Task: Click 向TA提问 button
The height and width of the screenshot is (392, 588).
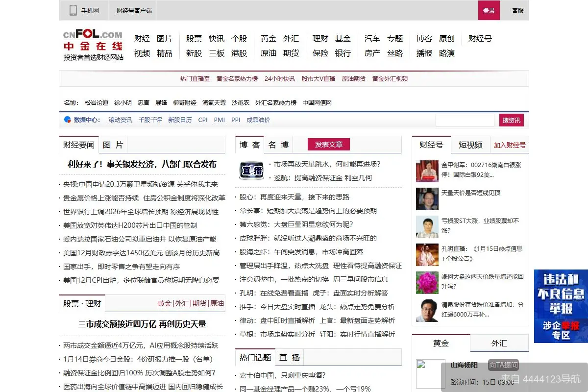Action: point(503,365)
